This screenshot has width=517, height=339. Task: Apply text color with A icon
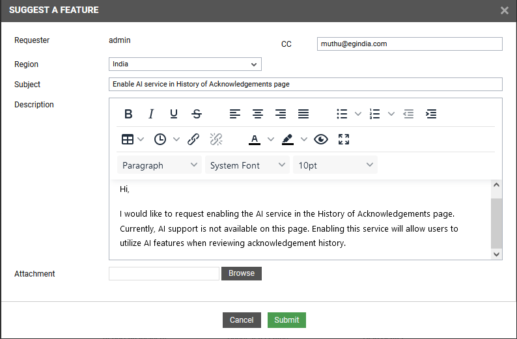(254, 139)
